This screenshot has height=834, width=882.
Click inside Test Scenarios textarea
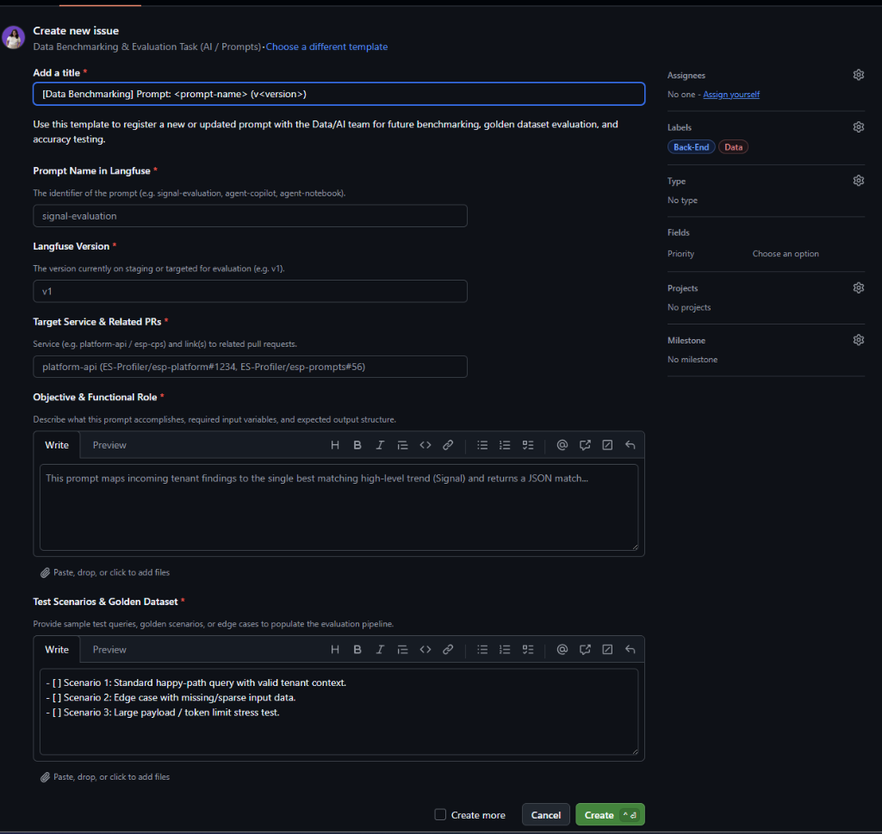click(339, 712)
